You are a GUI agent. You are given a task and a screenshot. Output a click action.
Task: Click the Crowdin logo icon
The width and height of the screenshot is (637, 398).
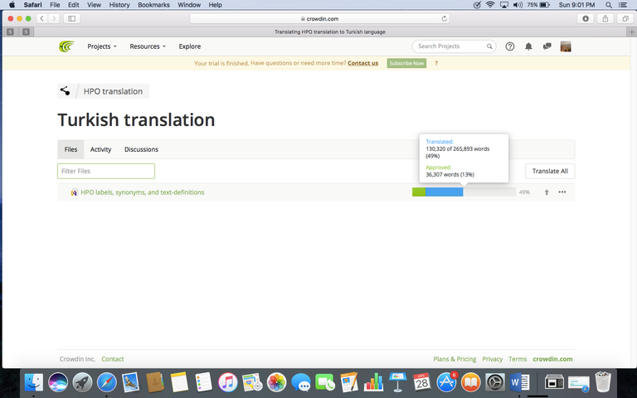point(66,46)
